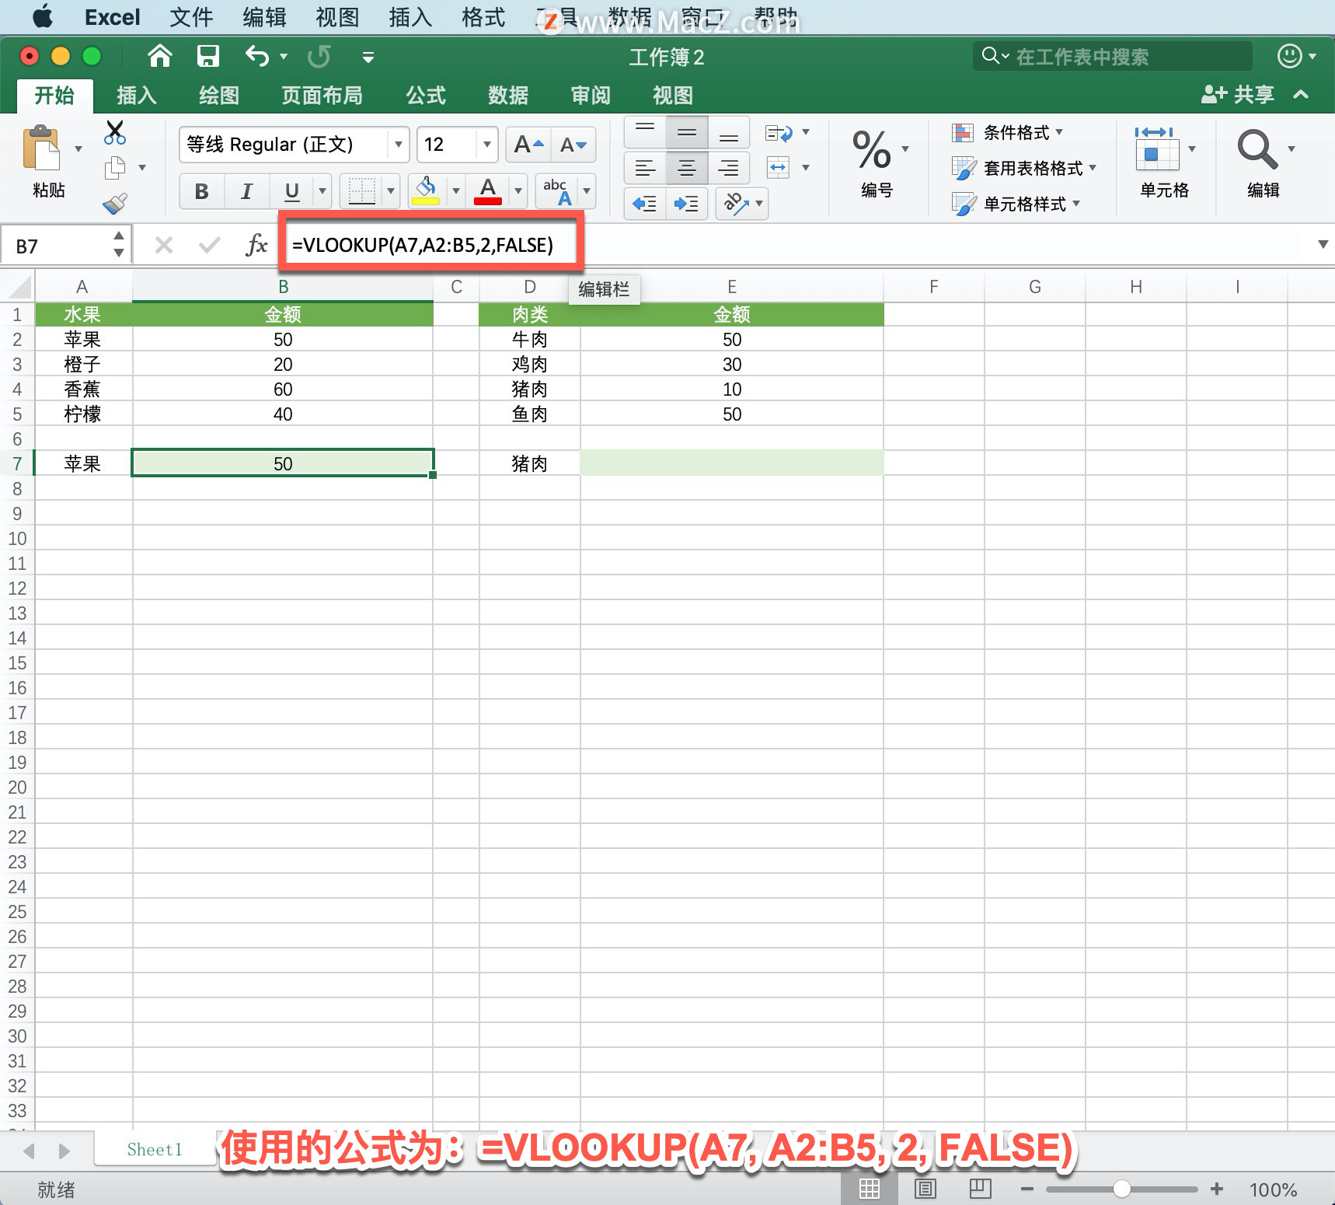Click the Redo arrow icon
This screenshot has width=1335, height=1205.
(x=319, y=56)
